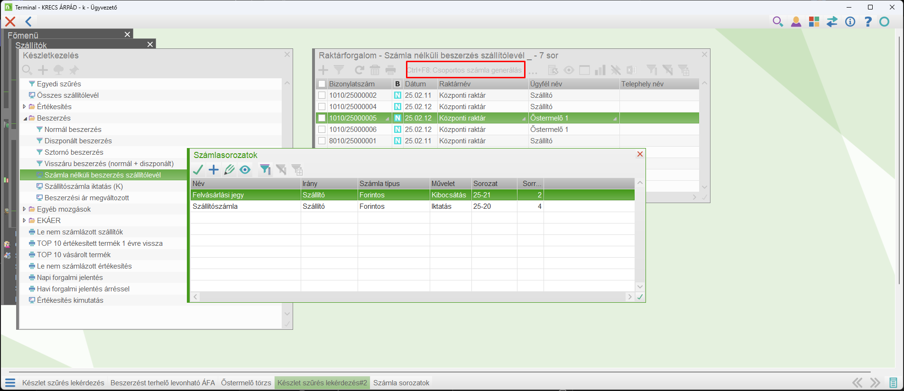Image resolution: width=904 pixels, height=391 pixels.
Task: Click next tabs double-arrow at bottom right
Action: [x=875, y=382]
